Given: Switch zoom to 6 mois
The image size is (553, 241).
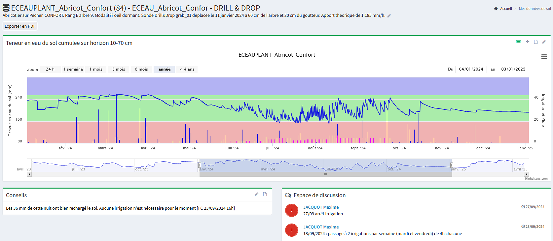Looking at the screenshot, I should coord(141,69).
